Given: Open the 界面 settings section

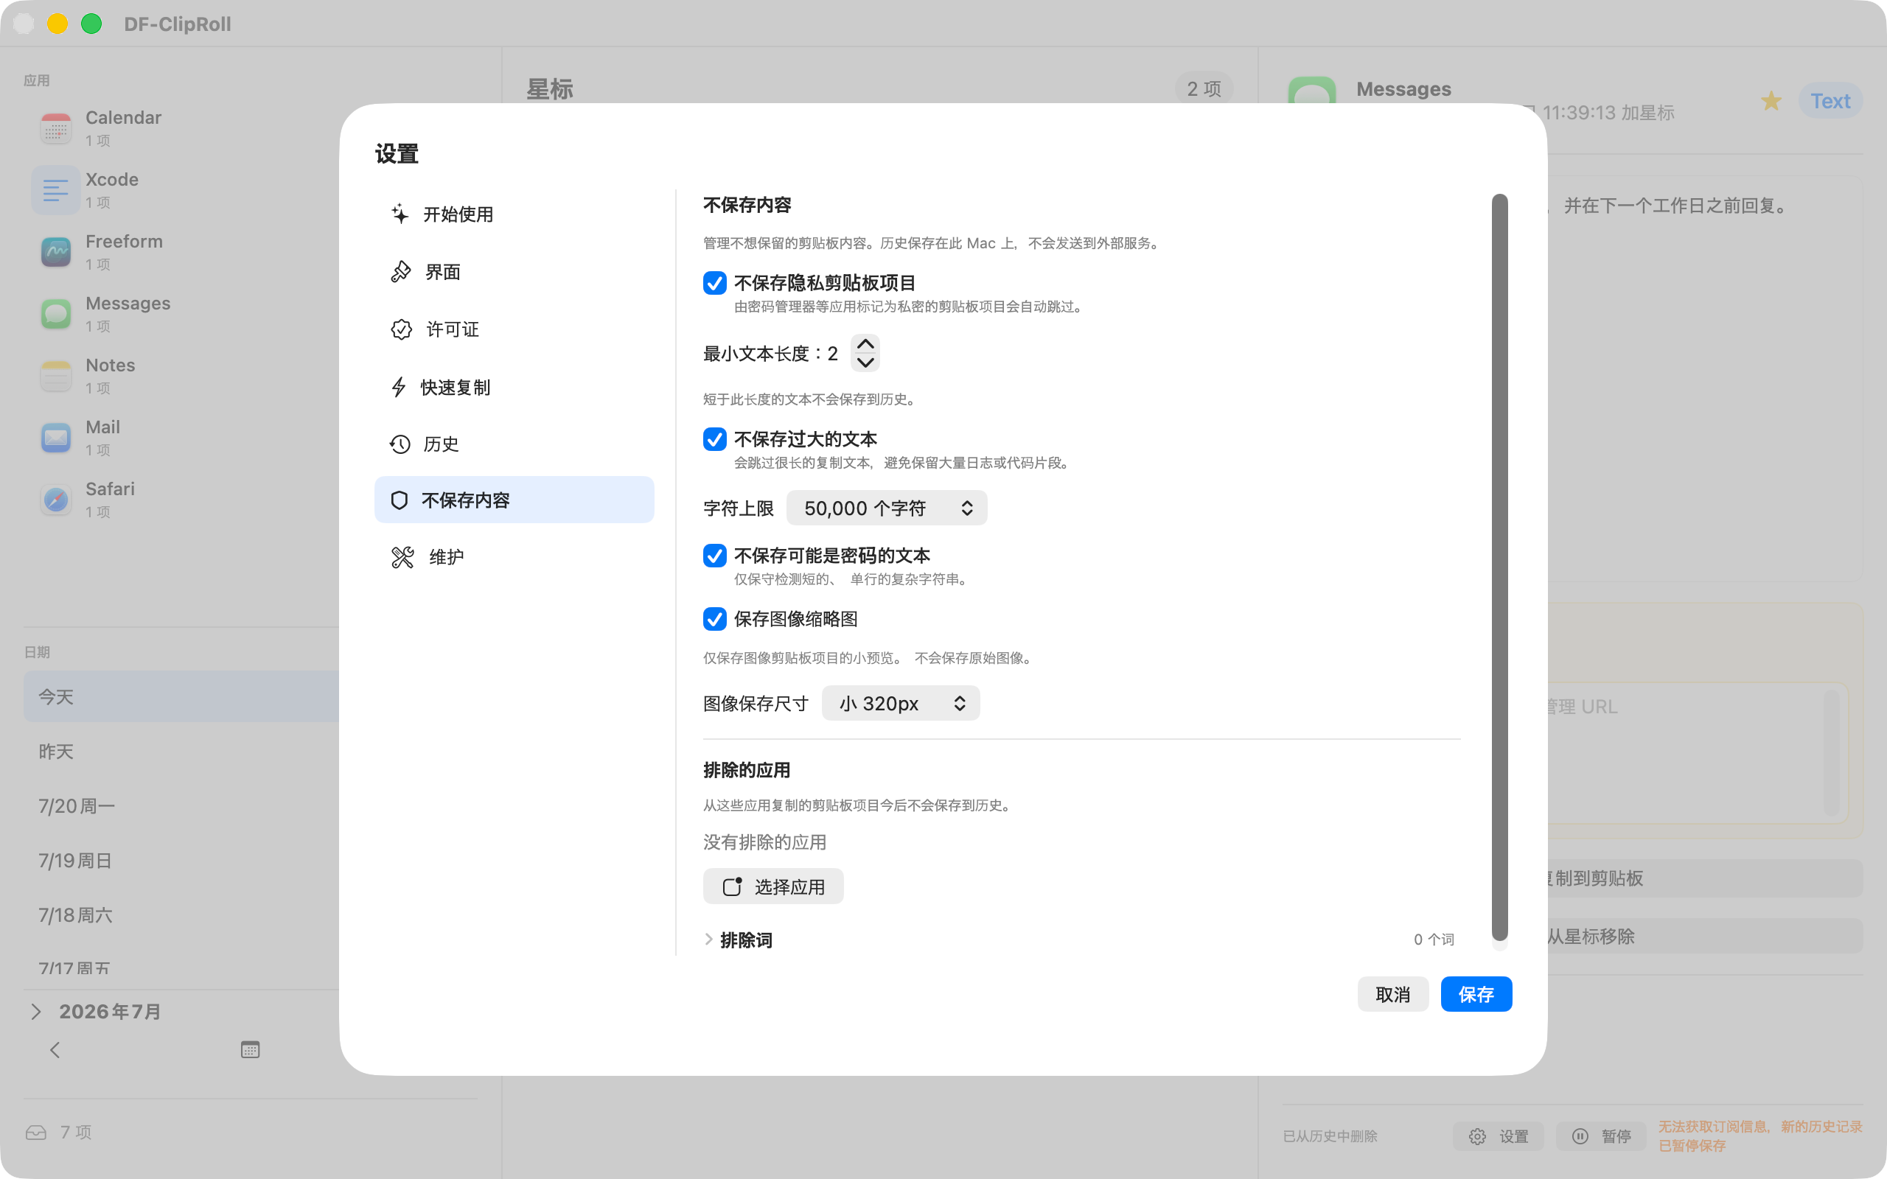Looking at the screenshot, I should pos(514,271).
